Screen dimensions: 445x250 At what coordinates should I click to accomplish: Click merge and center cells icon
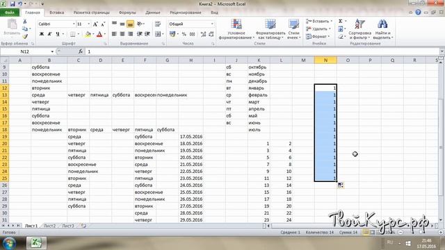point(158,34)
